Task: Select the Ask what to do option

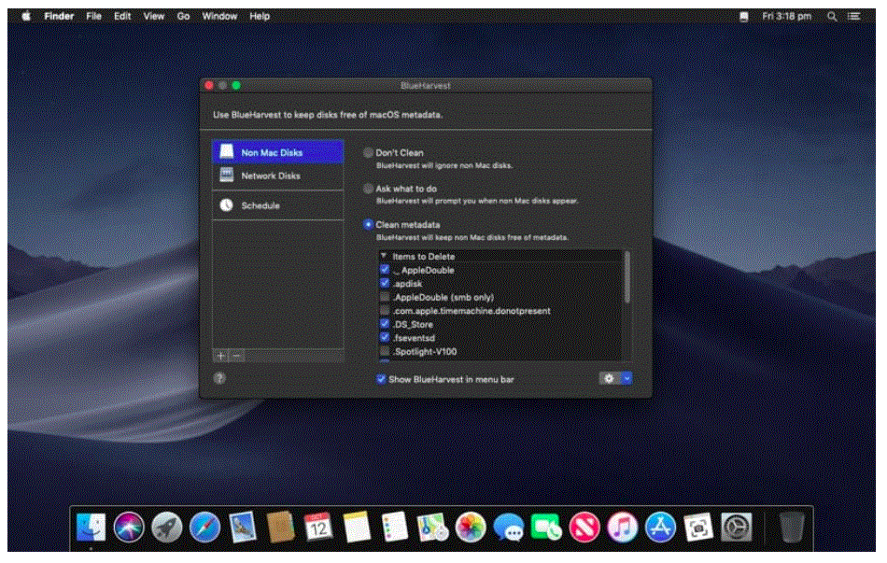Action: [x=368, y=189]
